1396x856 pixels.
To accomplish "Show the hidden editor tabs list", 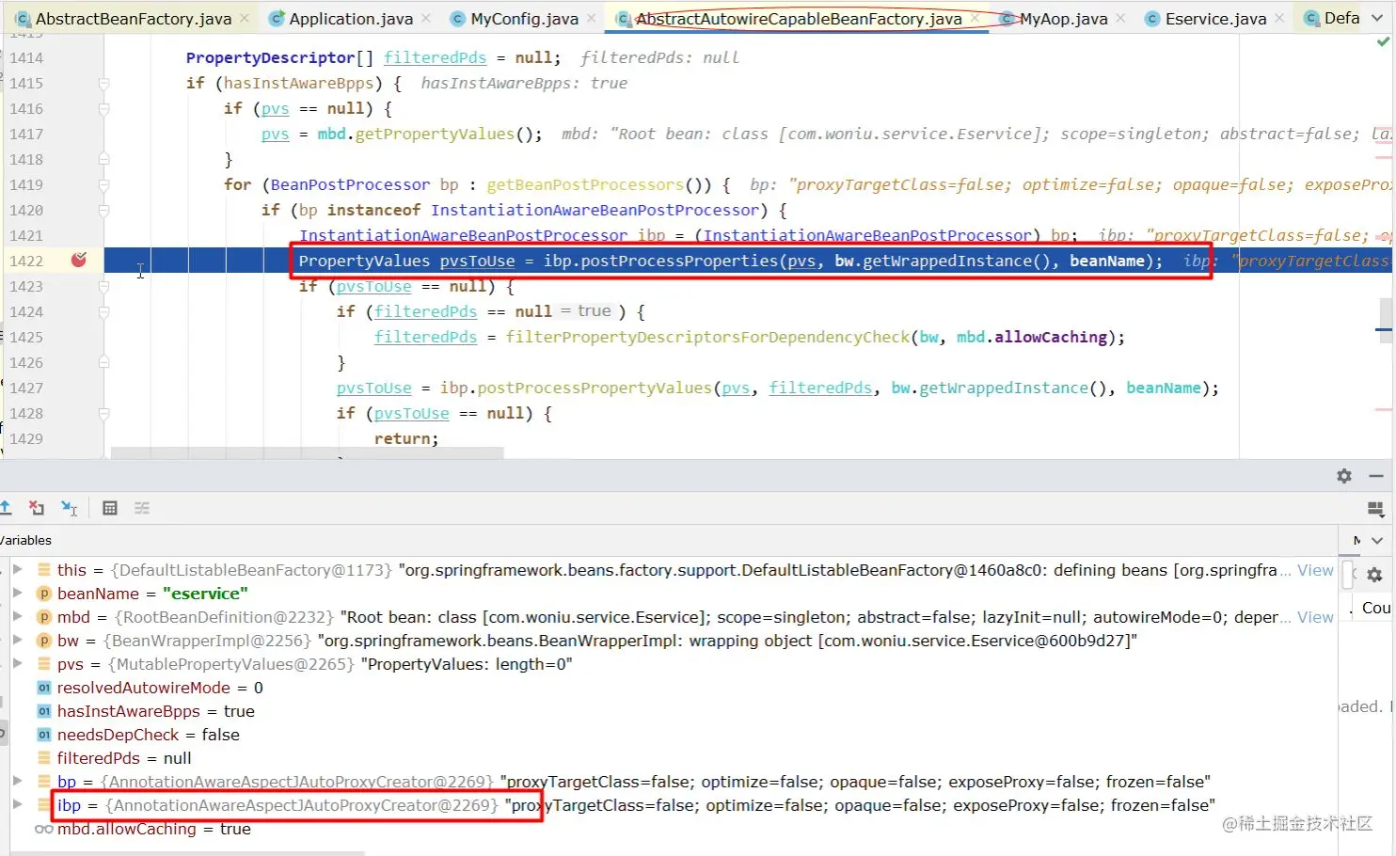I will [1377, 18].
